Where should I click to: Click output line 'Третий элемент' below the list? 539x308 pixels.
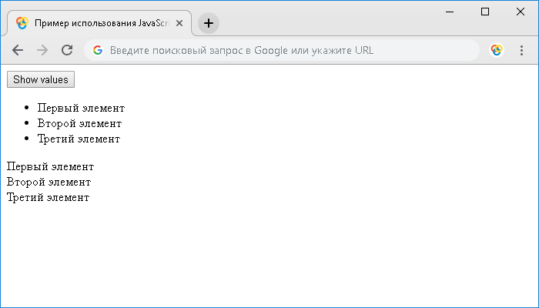pyautogui.click(x=47, y=197)
